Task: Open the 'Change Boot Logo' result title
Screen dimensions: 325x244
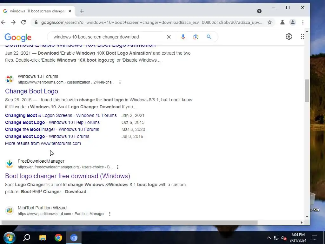Action: 31,91
